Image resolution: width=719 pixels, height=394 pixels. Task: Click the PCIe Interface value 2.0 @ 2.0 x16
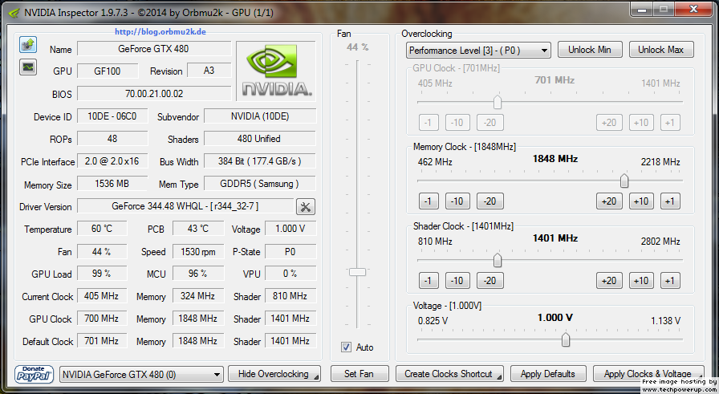(x=112, y=161)
